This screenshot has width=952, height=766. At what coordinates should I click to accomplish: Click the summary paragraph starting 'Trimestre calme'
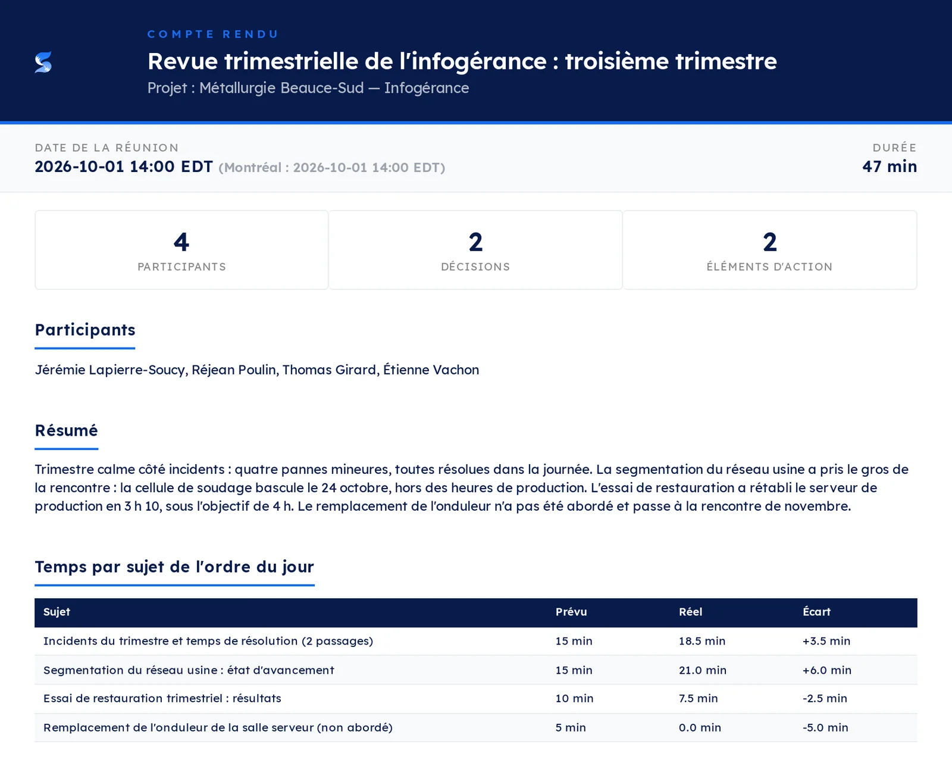click(x=472, y=487)
